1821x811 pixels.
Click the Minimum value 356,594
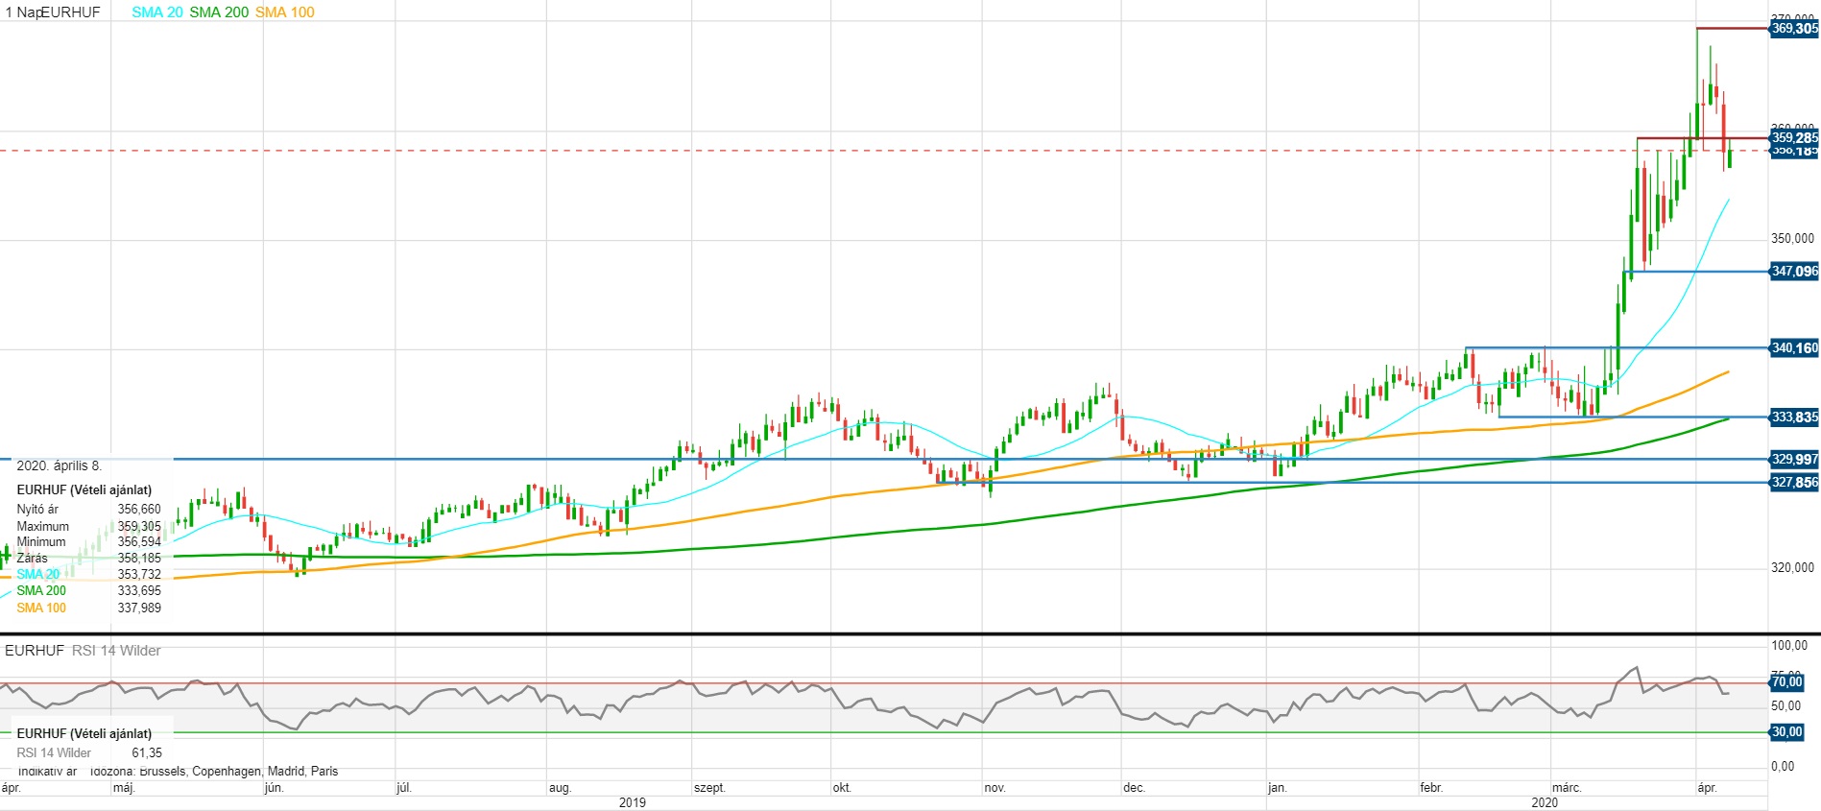139,542
